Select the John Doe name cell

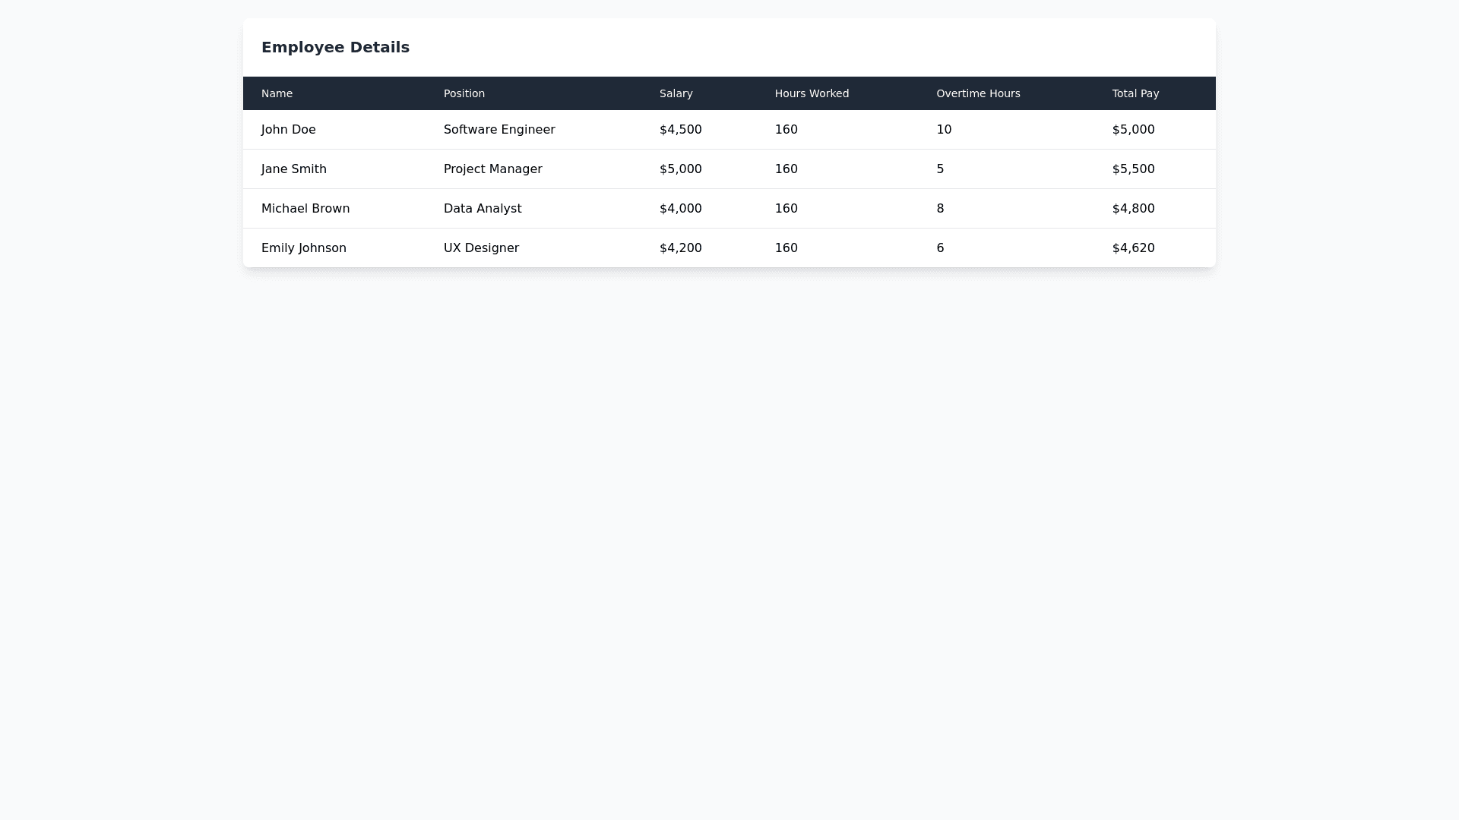(288, 130)
